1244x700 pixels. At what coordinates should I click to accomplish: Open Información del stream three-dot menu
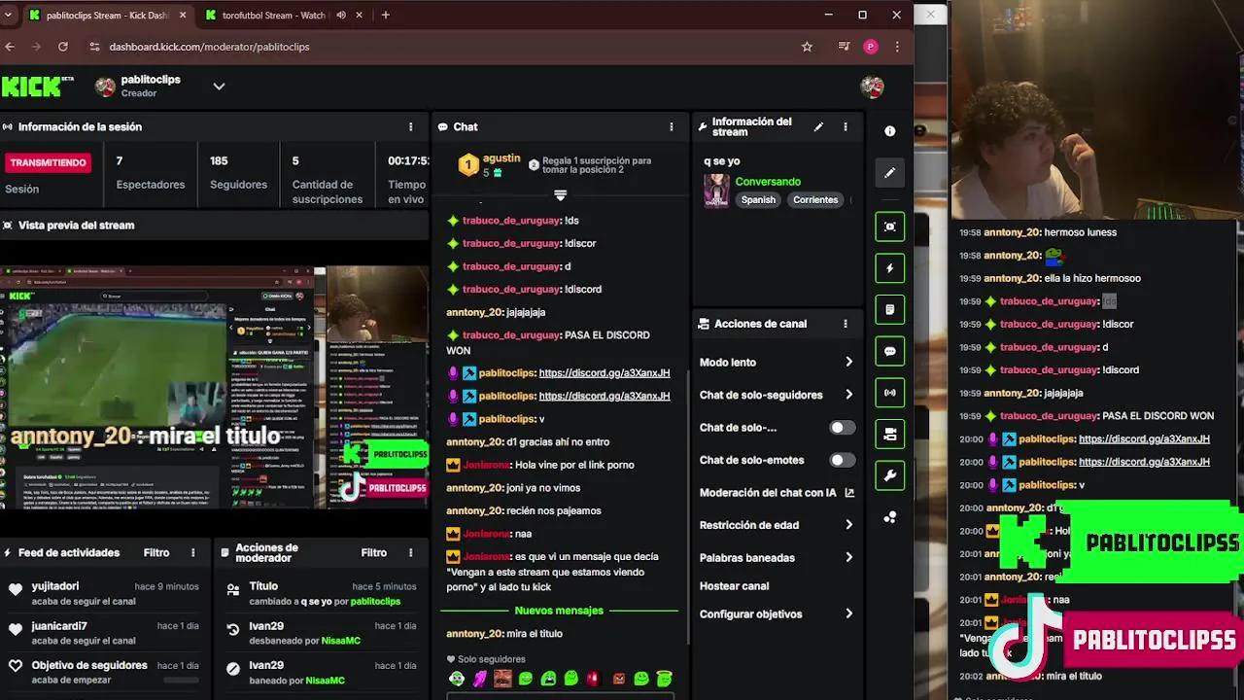pos(845,126)
